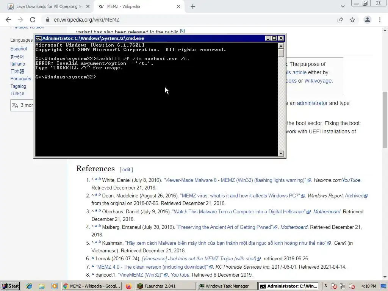Open the Wikivoyage link

click(318, 81)
